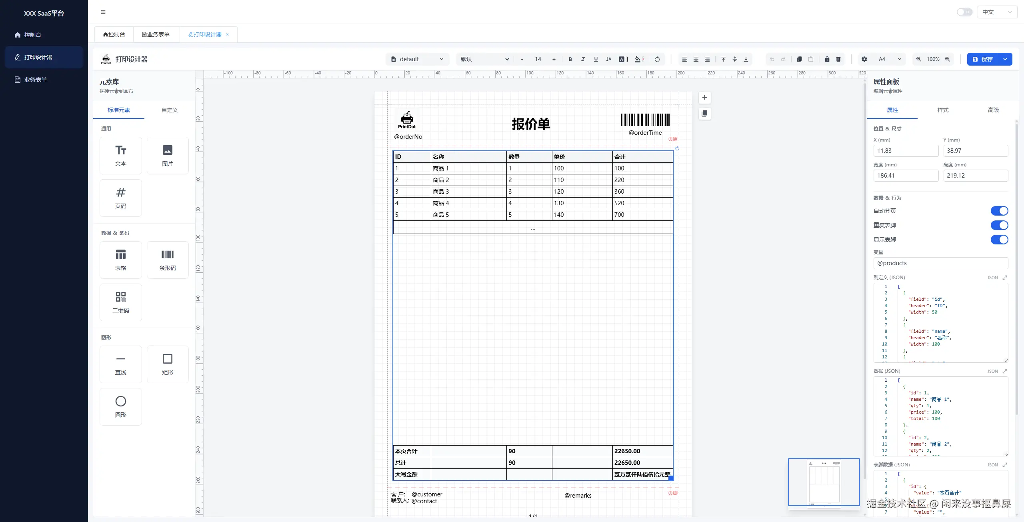Image resolution: width=1024 pixels, height=522 pixels.
Task: Switch to the 样式 properties tab
Action: (943, 110)
